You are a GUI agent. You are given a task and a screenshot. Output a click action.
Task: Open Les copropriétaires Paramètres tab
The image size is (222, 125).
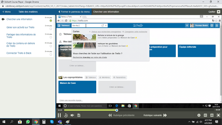click(x=120, y=77)
